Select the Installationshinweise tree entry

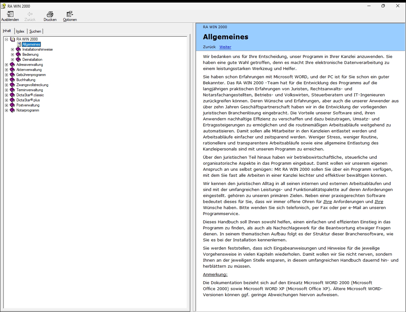pos(37,49)
